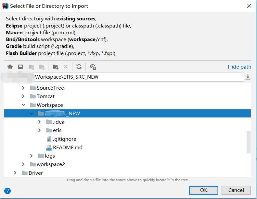Select the Tomcat tree item
Screen dimensions: 257x199
pyautogui.click(x=45, y=96)
